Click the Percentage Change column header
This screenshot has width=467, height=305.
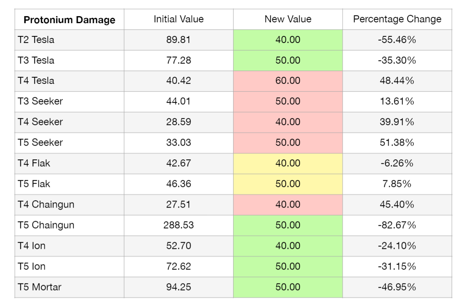[397, 19]
